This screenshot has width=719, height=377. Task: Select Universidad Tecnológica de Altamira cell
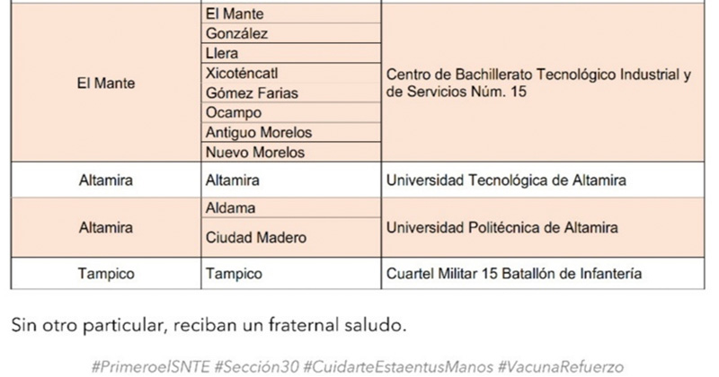tap(505, 180)
